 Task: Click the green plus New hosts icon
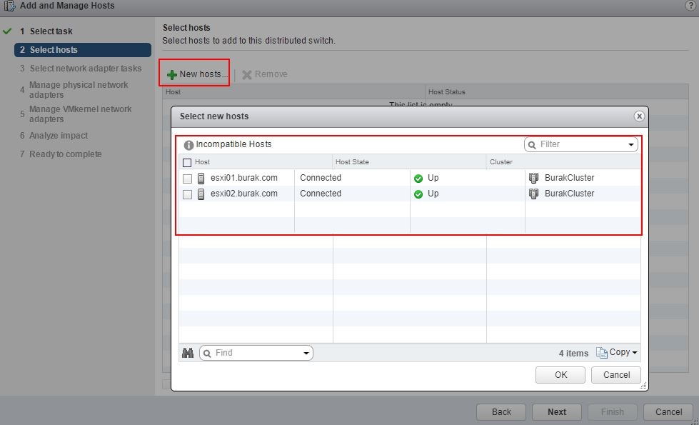(171, 75)
